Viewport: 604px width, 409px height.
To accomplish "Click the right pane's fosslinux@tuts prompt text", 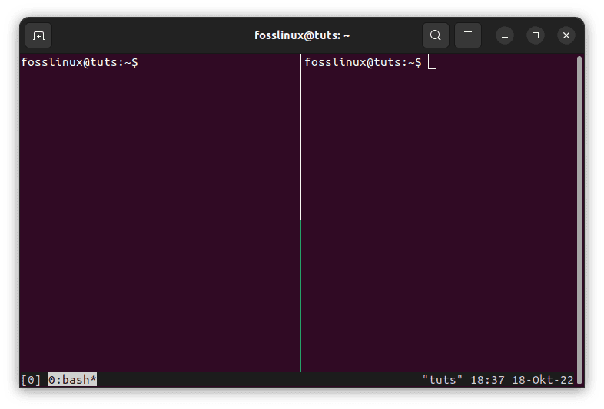I will pyautogui.click(x=363, y=62).
